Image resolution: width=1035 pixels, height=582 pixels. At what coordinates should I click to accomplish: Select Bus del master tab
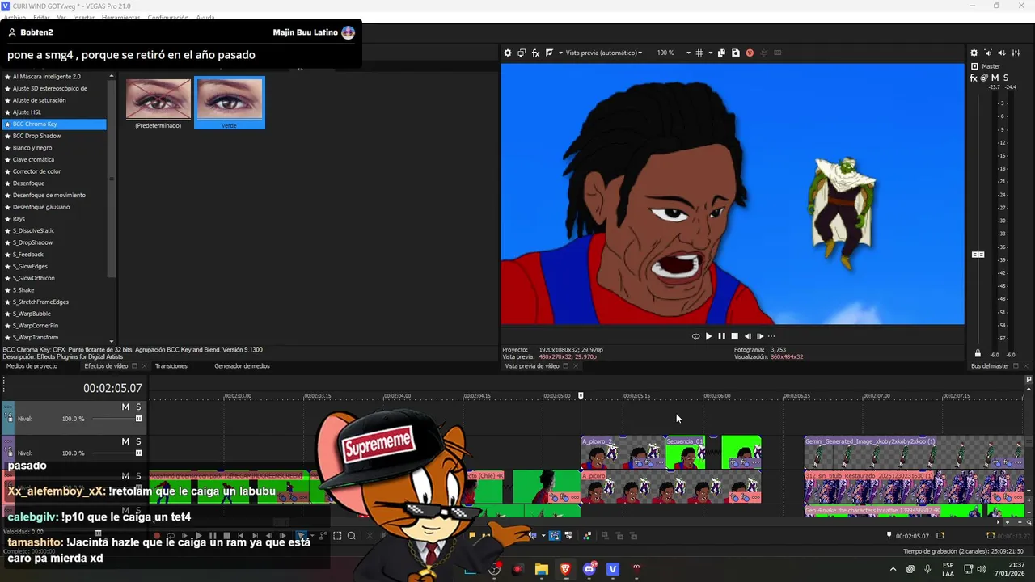tap(990, 366)
